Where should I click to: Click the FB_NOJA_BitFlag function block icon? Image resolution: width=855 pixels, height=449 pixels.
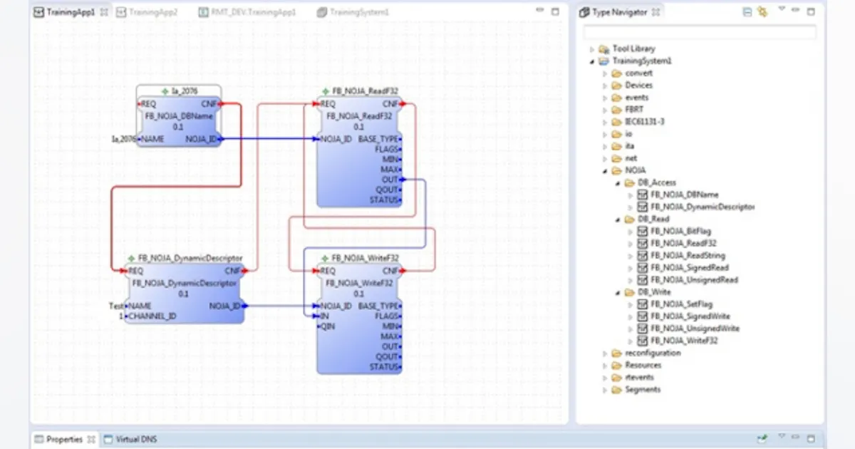tap(643, 231)
